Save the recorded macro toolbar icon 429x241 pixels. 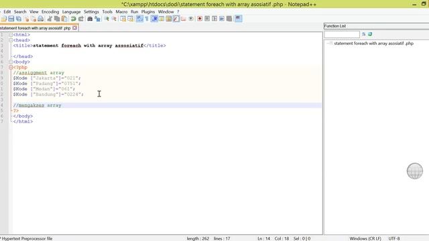click(229, 19)
